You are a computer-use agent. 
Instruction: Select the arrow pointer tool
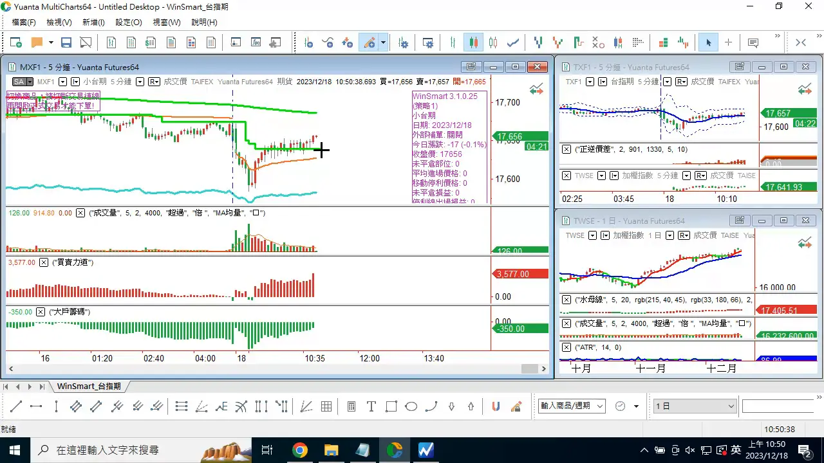pos(708,42)
